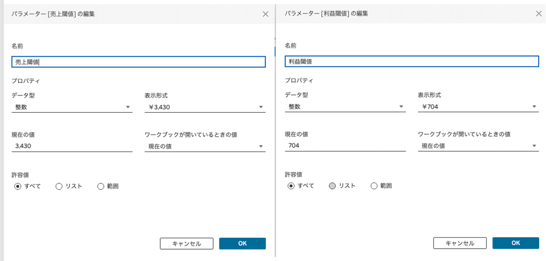Click the 現在の値 field showing 3,430

coord(72,146)
